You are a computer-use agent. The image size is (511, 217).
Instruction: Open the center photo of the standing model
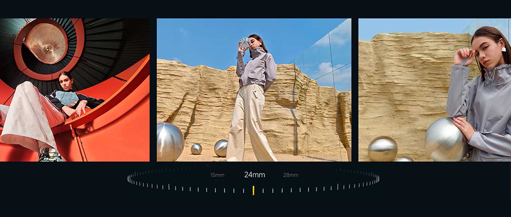(254, 90)
